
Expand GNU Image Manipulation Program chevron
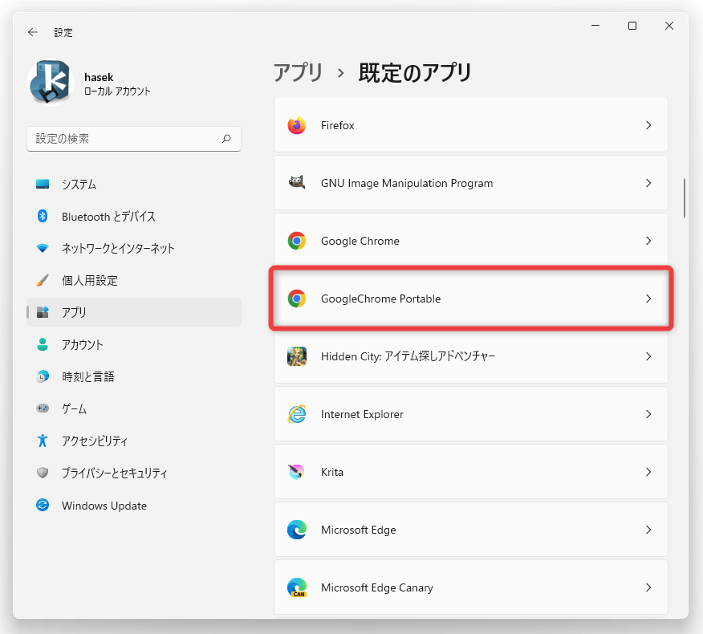coord(648,183)
